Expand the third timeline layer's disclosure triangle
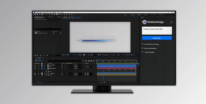This screenshot has height=104, width=206. click(x=45, y=68)
